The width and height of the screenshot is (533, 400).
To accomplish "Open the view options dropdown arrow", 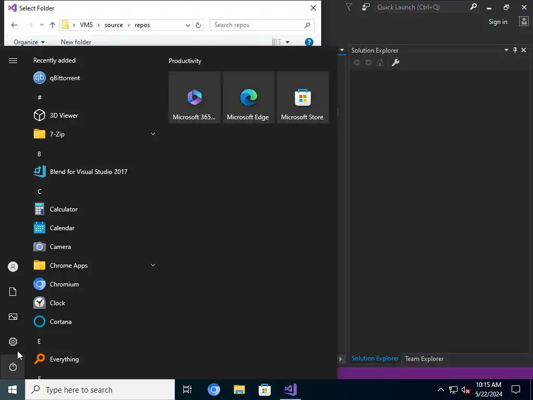I will point(287,42).
